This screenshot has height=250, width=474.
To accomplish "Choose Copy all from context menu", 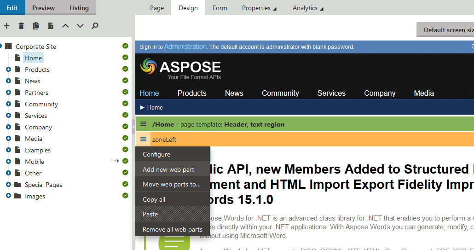I will click(173, 199).
